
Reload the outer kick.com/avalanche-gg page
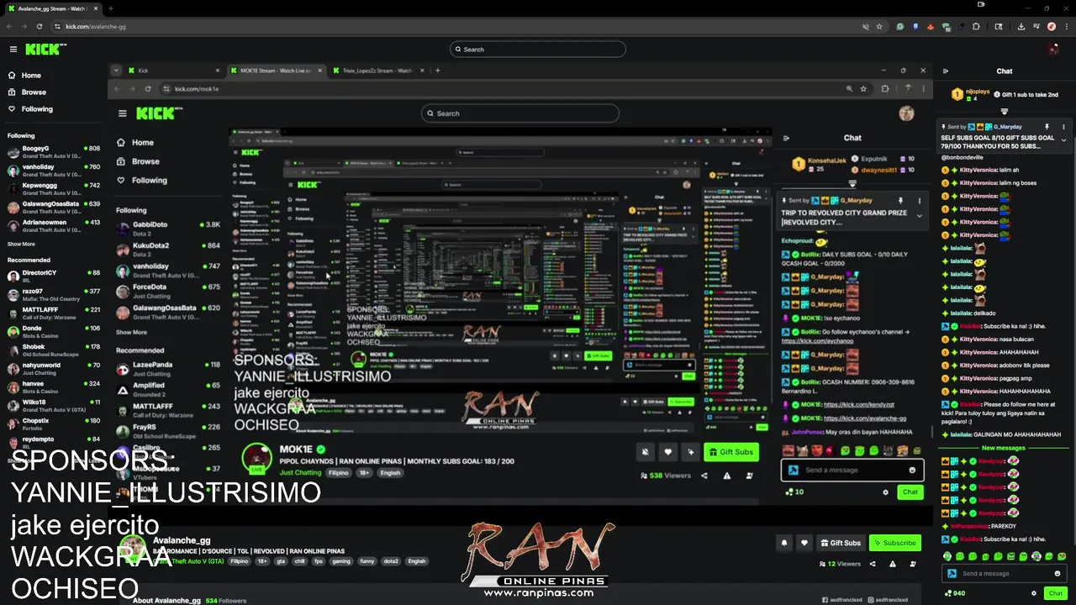pos(39,26)
